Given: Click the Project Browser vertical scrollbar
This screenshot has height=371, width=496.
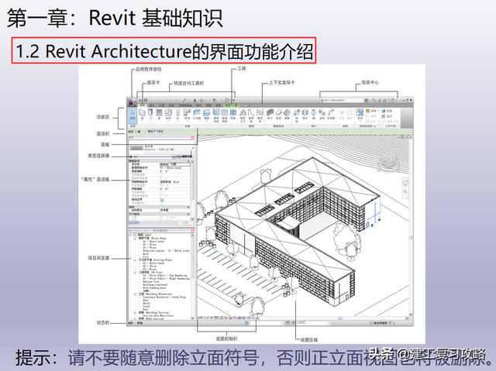Looking at the screenshot, I should point(193,276).
